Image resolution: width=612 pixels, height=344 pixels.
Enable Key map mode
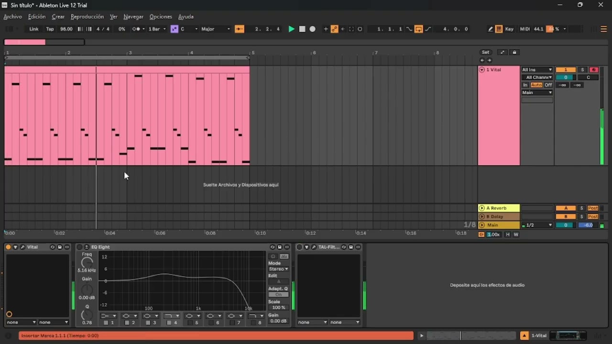[509, 29]
